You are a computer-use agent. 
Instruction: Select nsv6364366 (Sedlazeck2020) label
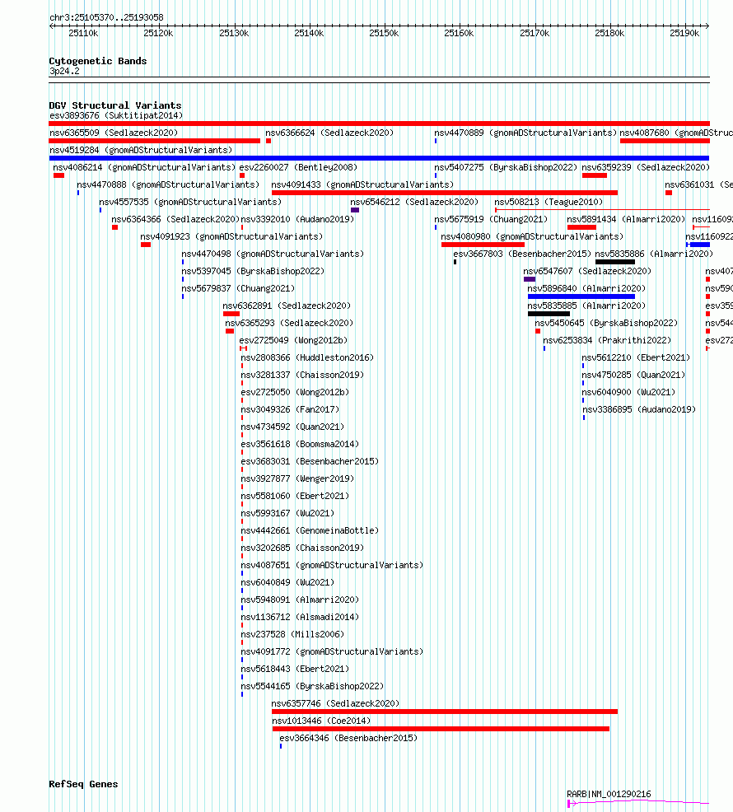pyautogui.click(x=175, y=220)
